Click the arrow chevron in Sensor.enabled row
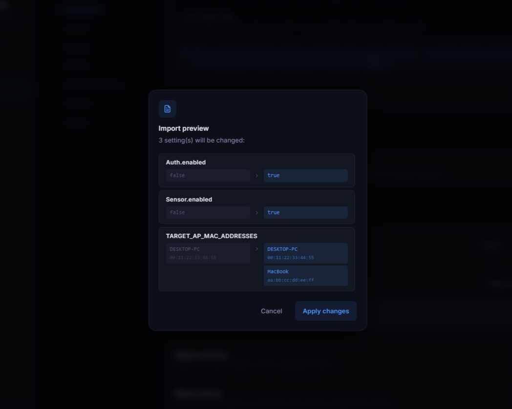Image resolution: width=512 pixels, height=409 pixels. [256, 213]
